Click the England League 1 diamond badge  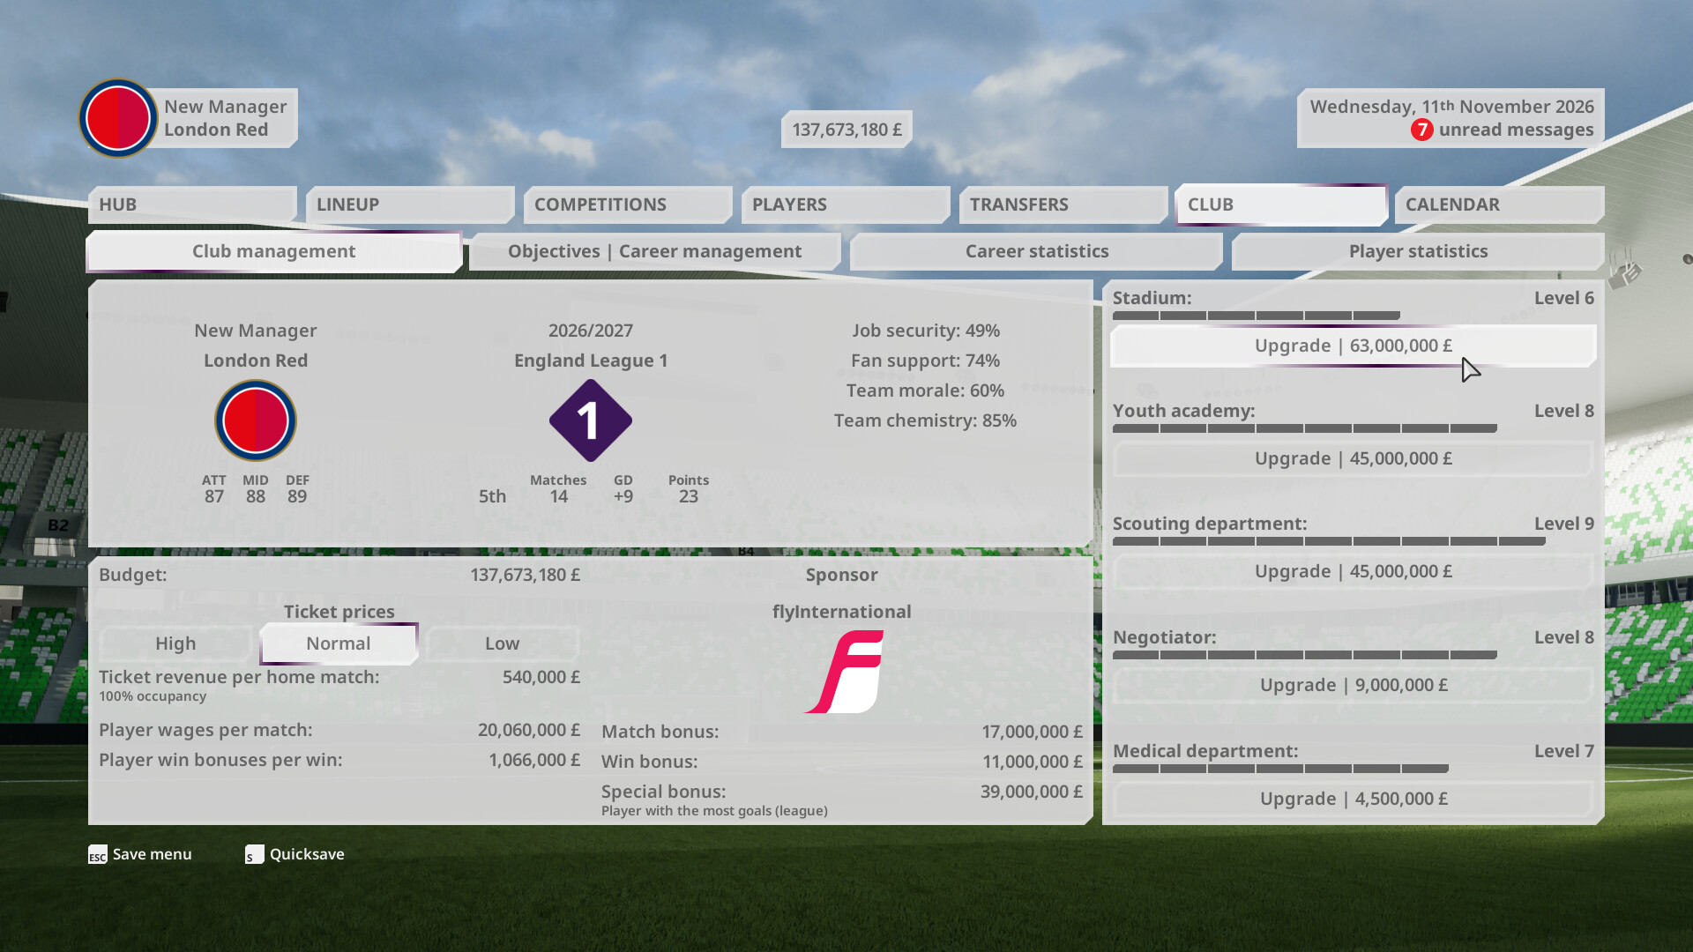click(591, 420)
